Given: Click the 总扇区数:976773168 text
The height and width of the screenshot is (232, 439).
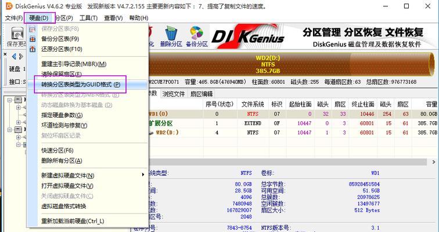Looking at the screenshot, I should pos(391,82).
